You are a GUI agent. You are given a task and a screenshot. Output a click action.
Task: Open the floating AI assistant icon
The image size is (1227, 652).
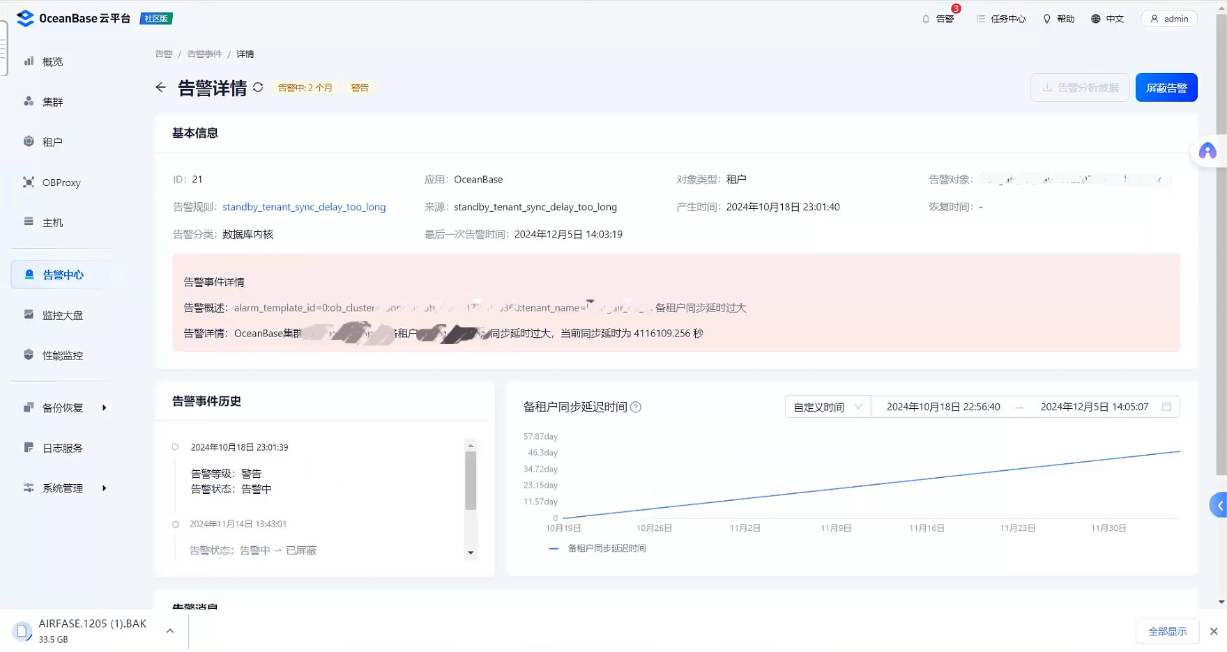click(x=1207, y=151)
